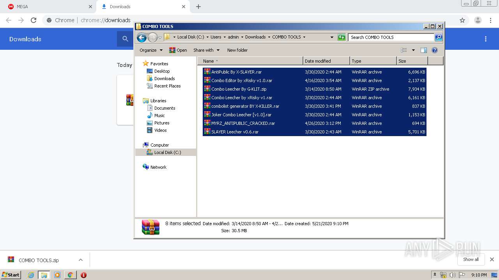Sort files by the Name column header
Screen dimensions: 499x280
pos(250,61)
